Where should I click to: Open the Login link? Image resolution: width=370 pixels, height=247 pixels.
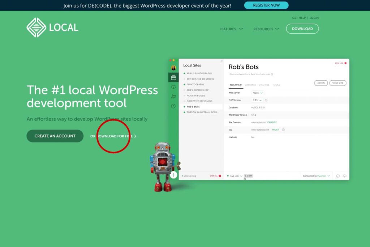coord(314,18)
